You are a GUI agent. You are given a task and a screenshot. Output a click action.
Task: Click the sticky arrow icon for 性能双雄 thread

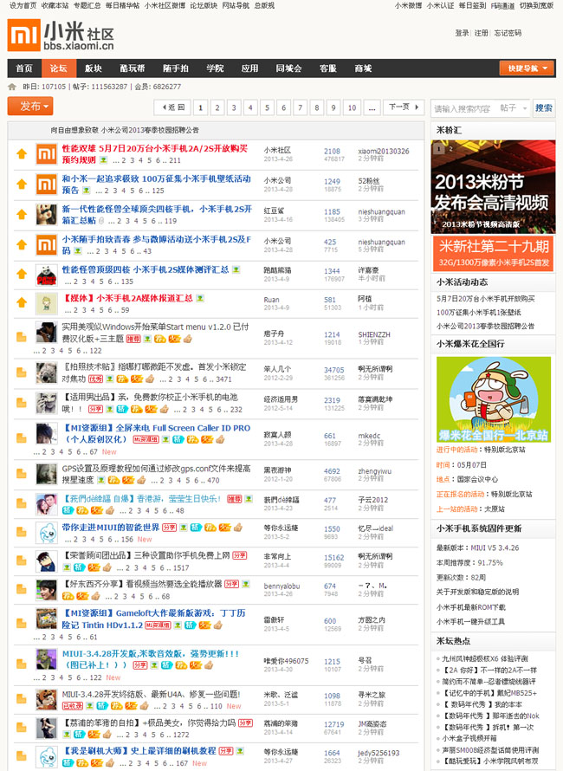22,154
